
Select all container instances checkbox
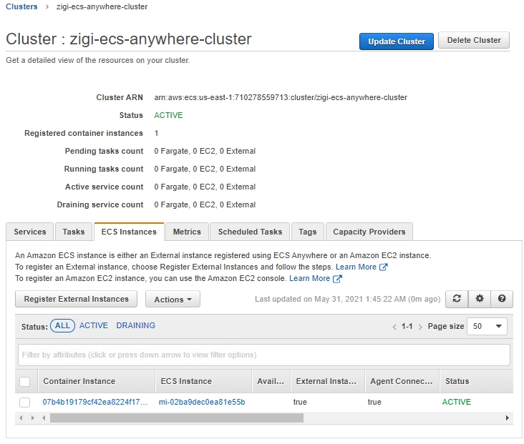click(25, 382)
